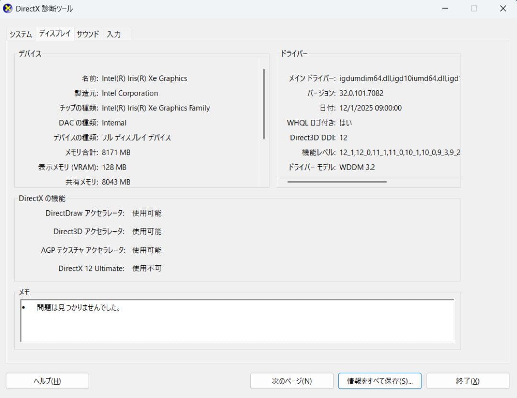Screen dimensions: 517x398
Task: Select the GPU name Intel(R) Iris(R) Xe Graphics
Action: 145,78
